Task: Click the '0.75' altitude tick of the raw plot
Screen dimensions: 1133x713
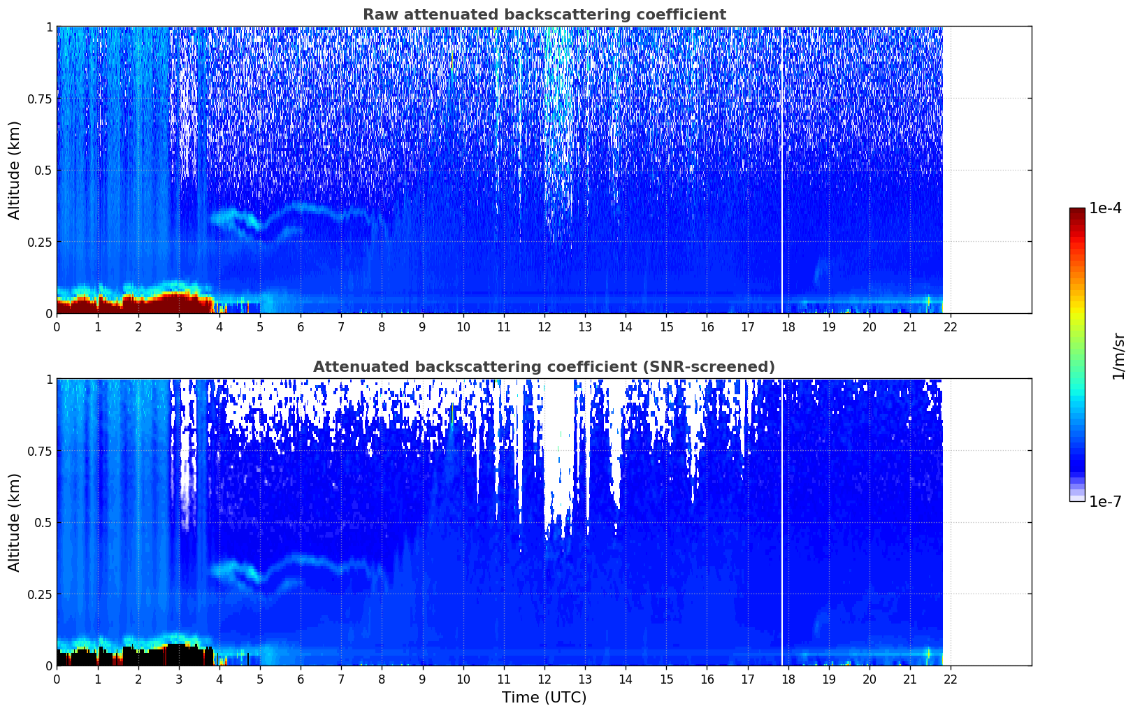Action: coord(41,99)
